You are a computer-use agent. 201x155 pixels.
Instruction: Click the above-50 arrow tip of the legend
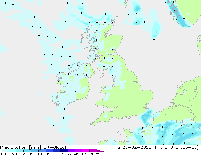[101, 151]
